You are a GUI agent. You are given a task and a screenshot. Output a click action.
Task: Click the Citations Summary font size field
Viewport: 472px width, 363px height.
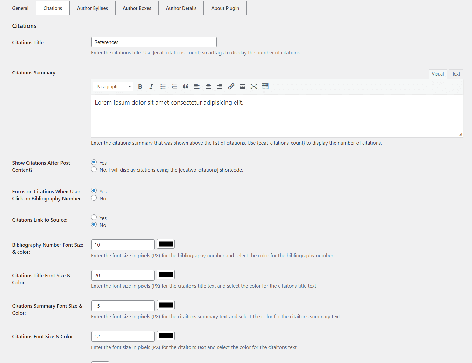tap(123, 306)
